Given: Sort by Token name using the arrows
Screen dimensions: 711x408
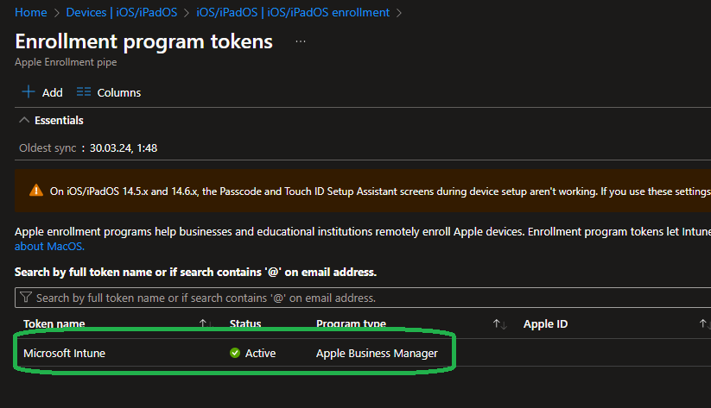Looking at the screenshot, I should point(205,324).
